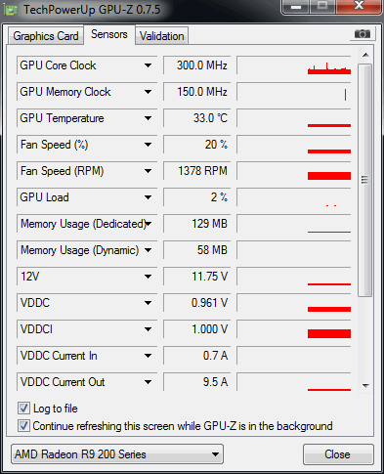The height and width of the screenshot is (474, 384).
Task: Click the camera screenshot icon
Action: click(363, 34)
